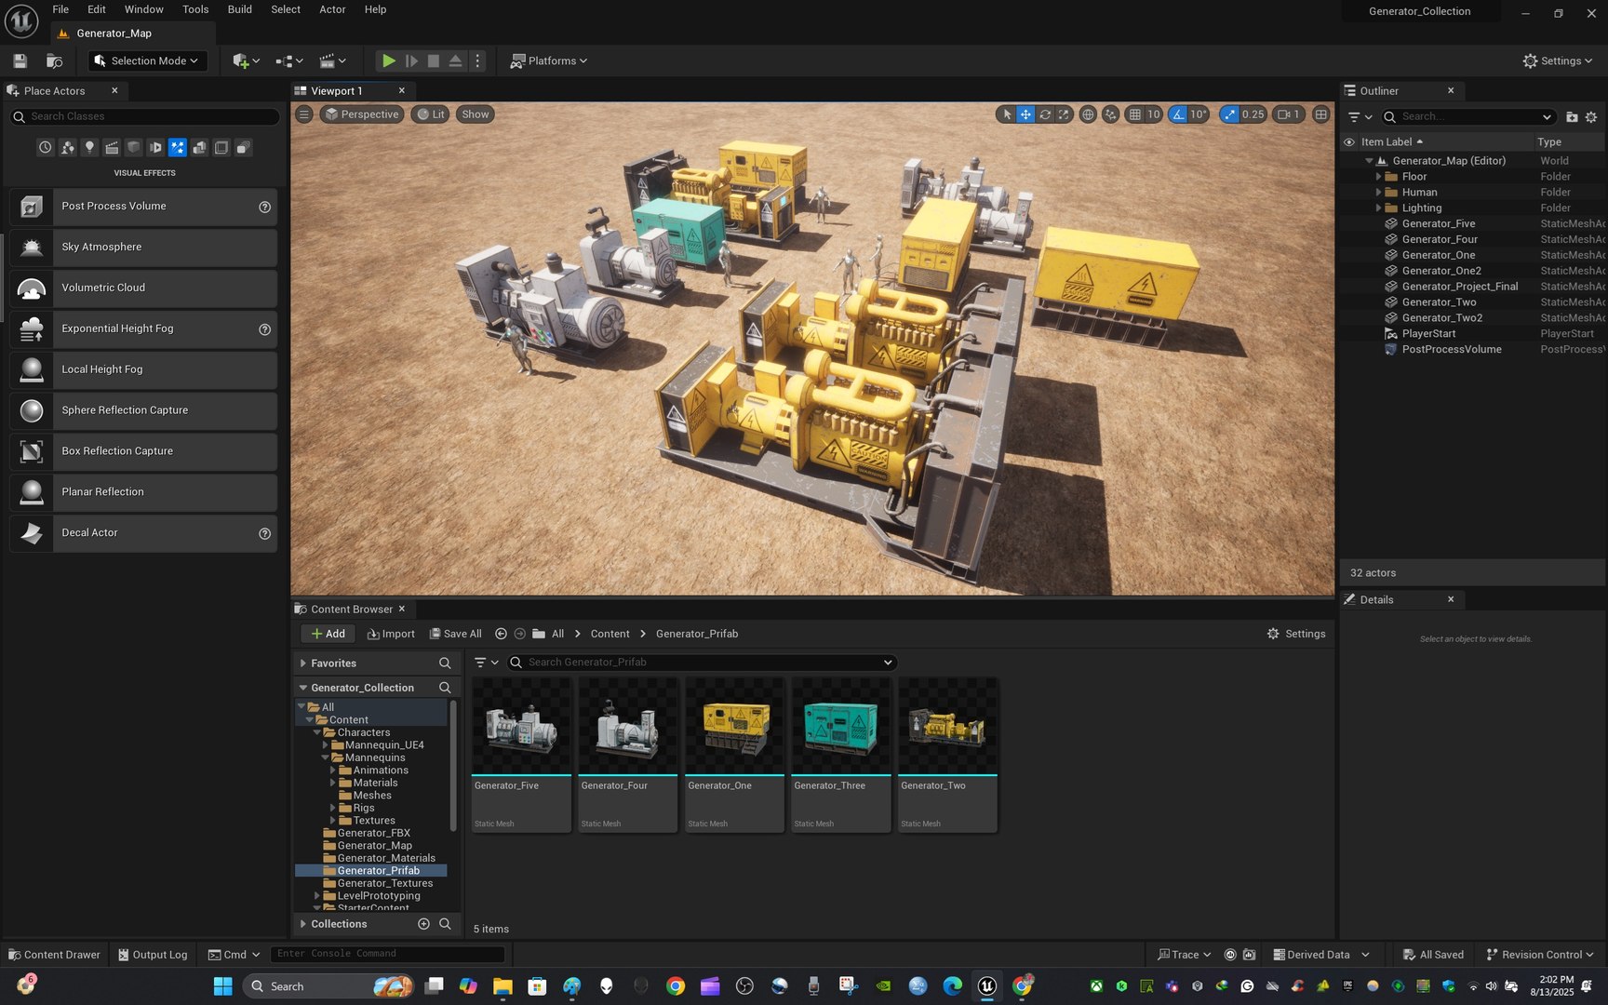This screenshot has width=1608, height=1005.
Task: Open the Build menu
Action: tap(240, 9)
